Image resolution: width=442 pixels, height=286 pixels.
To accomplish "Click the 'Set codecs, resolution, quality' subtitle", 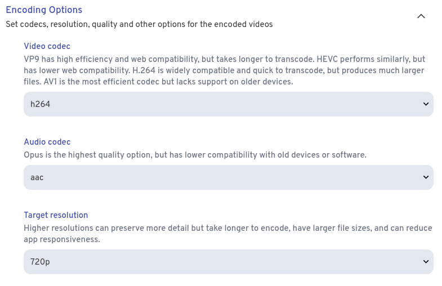I will pos(139,25).
